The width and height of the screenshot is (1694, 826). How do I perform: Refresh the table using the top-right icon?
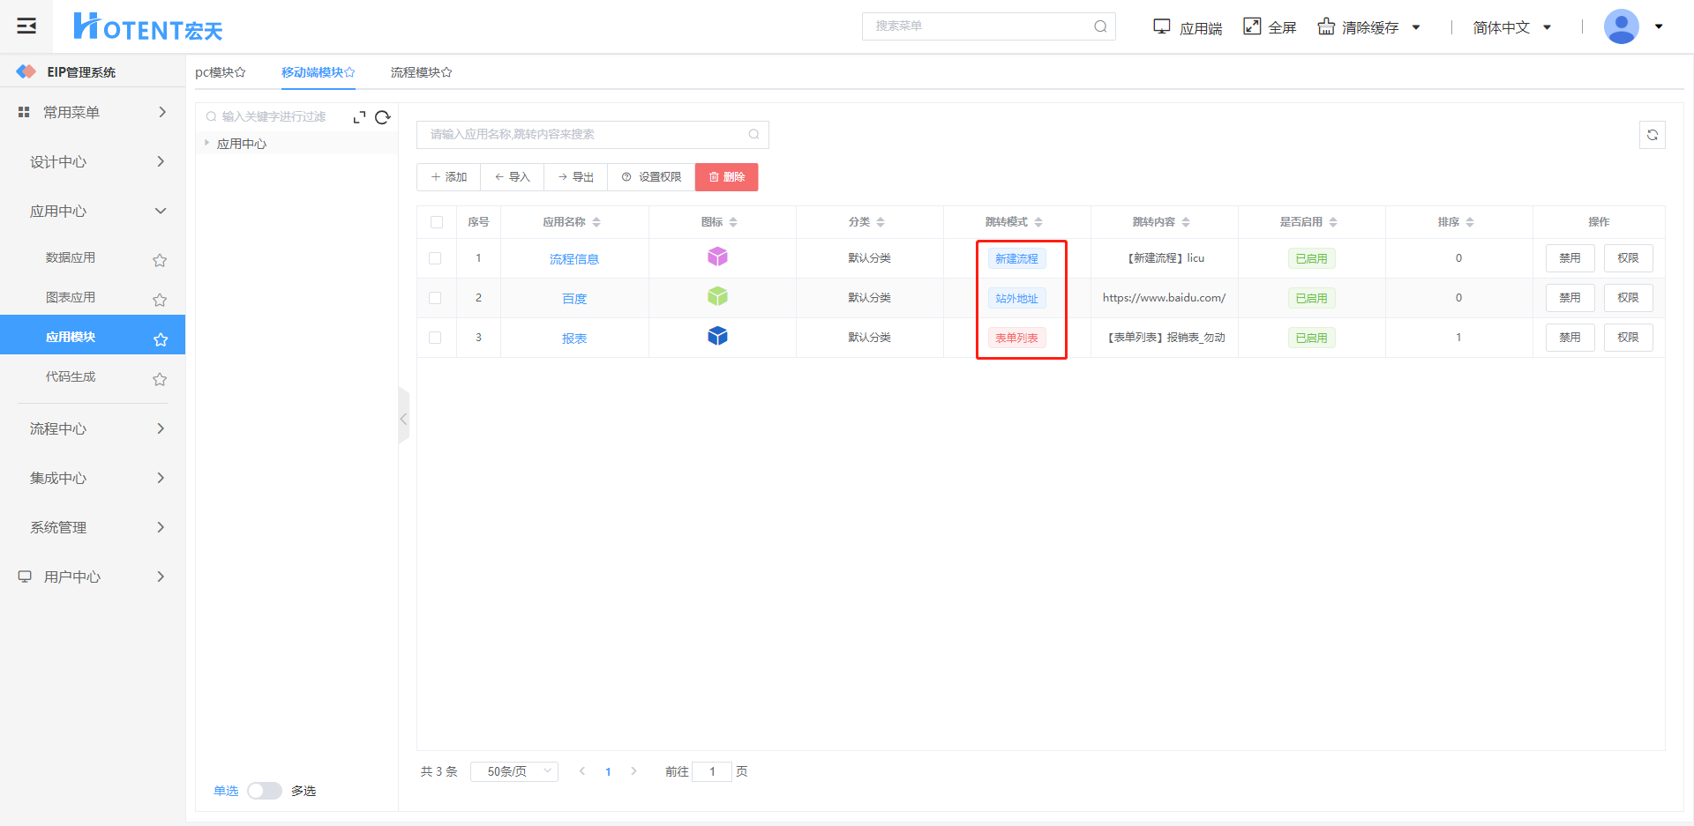[x=1652, y=135]
